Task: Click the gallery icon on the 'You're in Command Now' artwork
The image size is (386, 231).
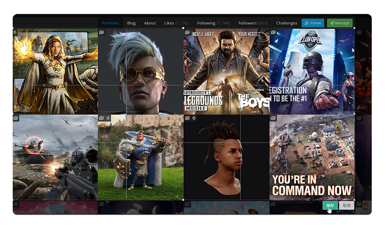Action: (x=273, y=118)
